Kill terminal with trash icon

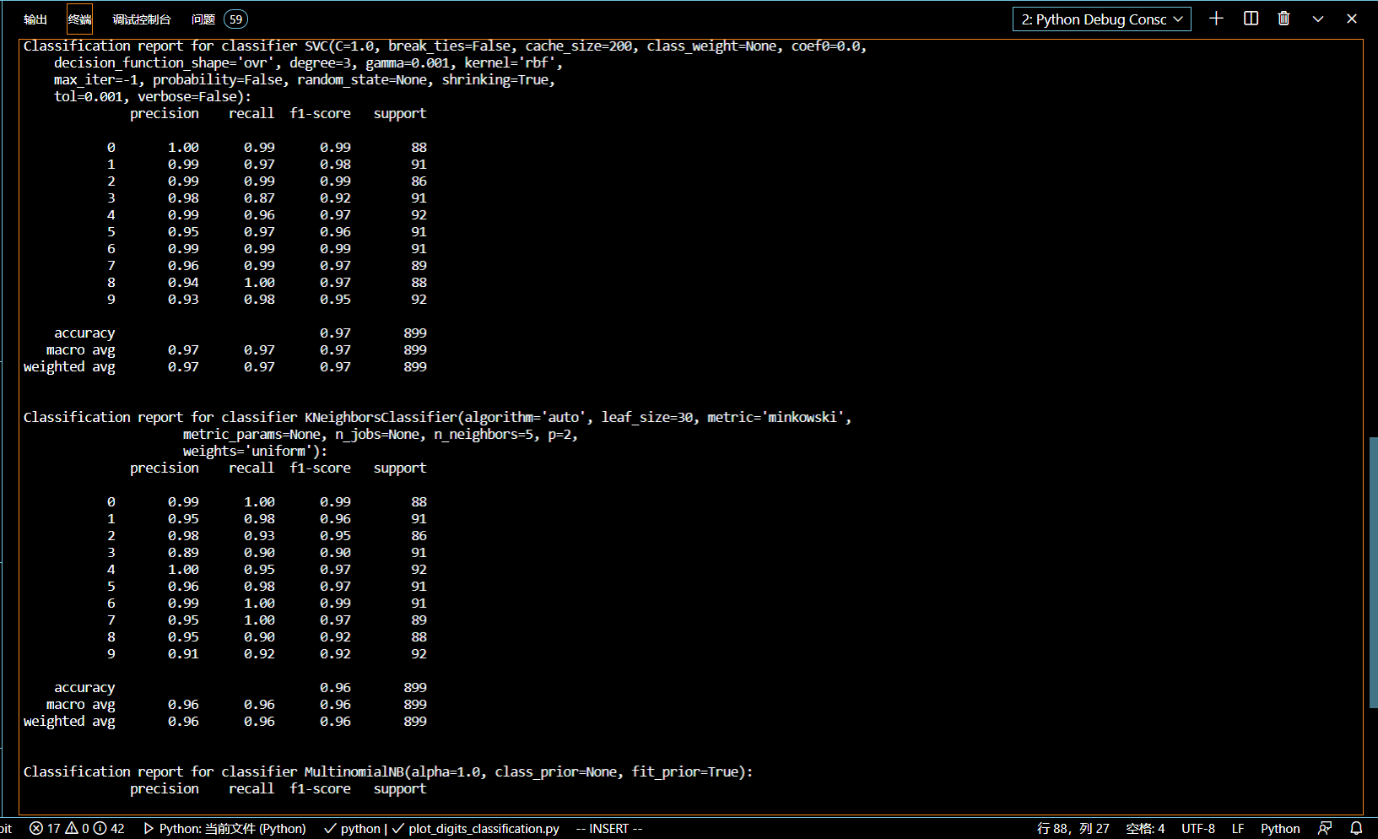coord(1283,19)
